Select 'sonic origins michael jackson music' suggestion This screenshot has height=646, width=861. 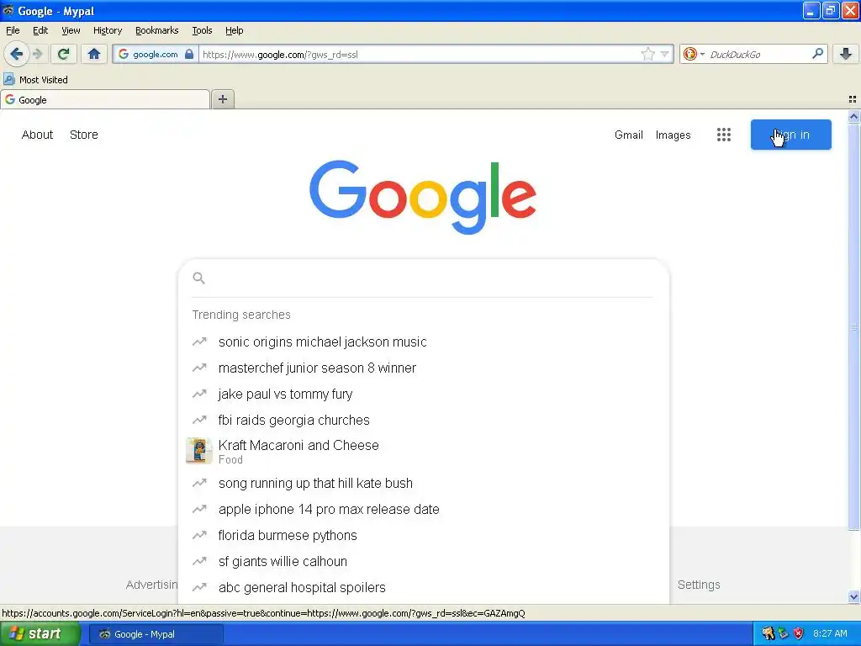point(424,342)
